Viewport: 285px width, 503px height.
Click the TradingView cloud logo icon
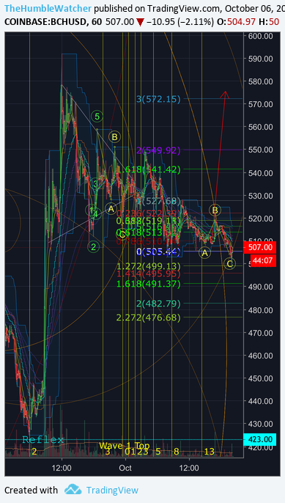(x=73, y=490)
